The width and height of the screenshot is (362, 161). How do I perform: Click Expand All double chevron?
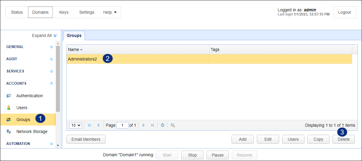pyautogui.click(x=55, y=35)
